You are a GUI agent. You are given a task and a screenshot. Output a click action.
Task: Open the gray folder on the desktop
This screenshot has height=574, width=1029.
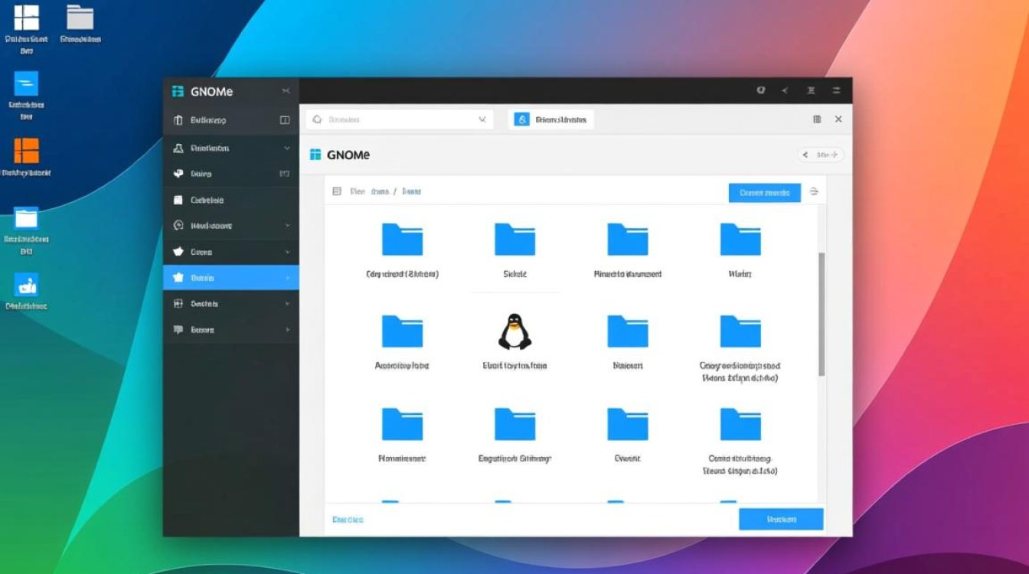[x=80, y=18]
